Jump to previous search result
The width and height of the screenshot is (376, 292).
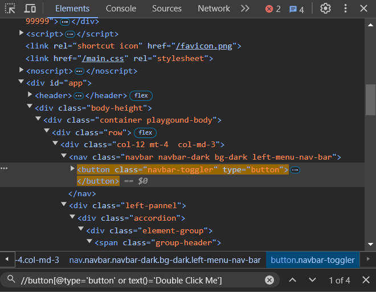pyautogui.click(x=292, y=280)
